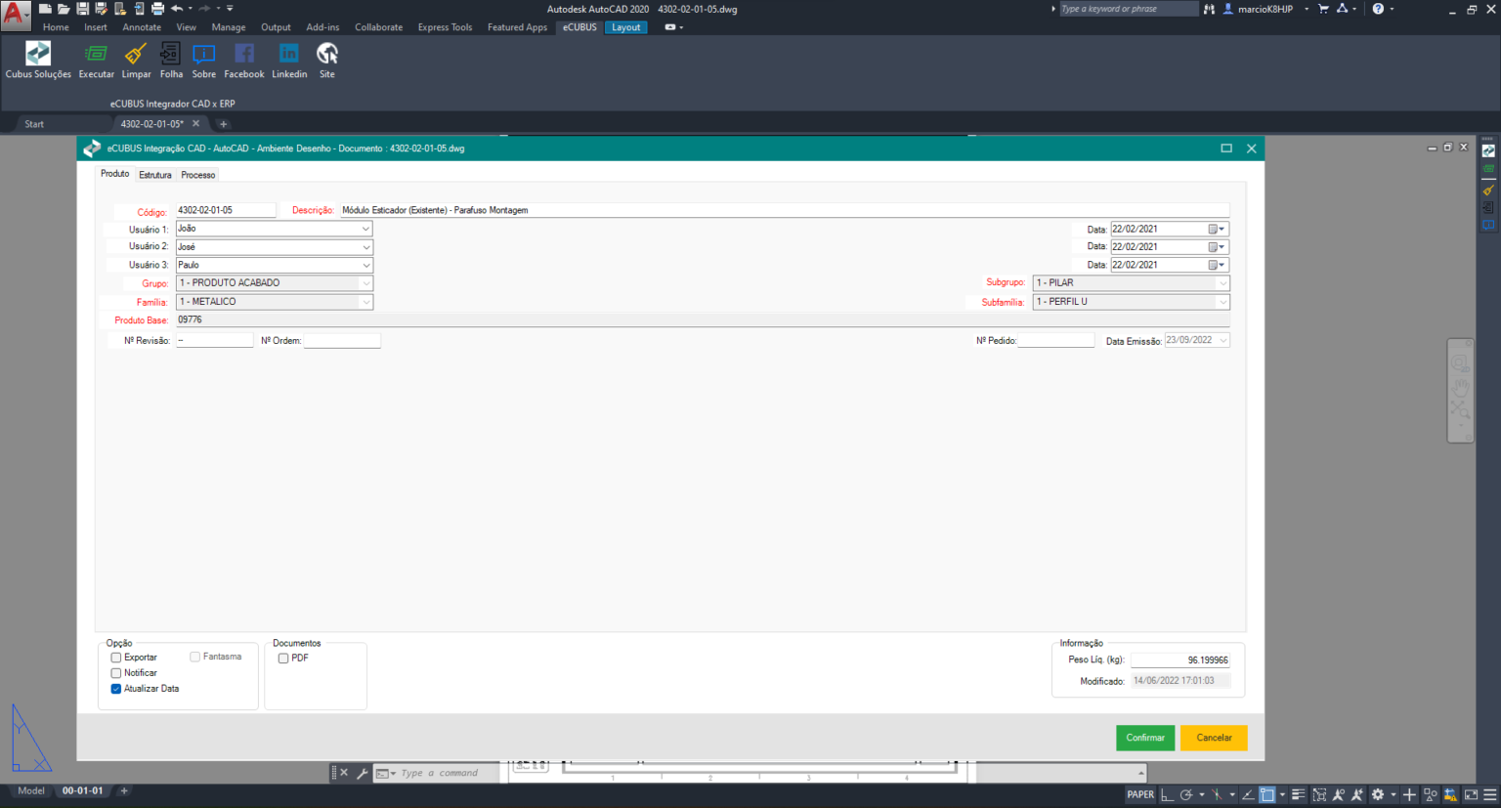Open the Subgrupo dropdown showing PILAR
This screenshot has width=1501, height=808.
click(1131, 283)
